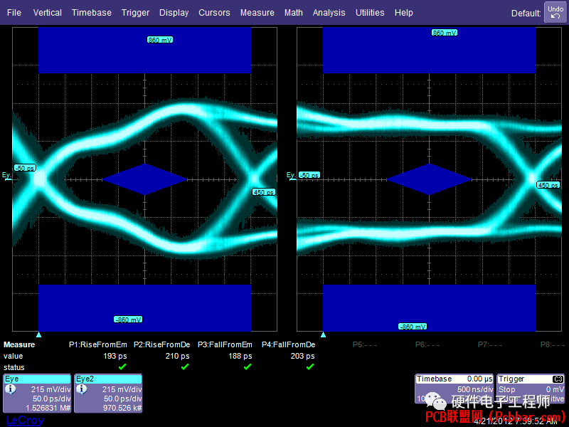Viewport: 569px width, 427px height.
Task: Open the Display menu
Action: (x=174, y=13)
